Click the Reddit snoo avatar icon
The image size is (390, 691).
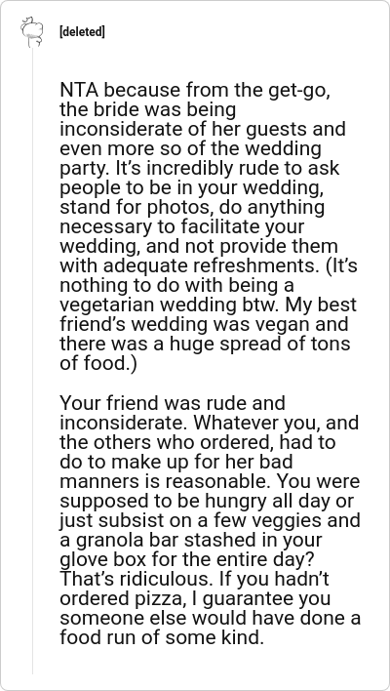coord(32,32)
